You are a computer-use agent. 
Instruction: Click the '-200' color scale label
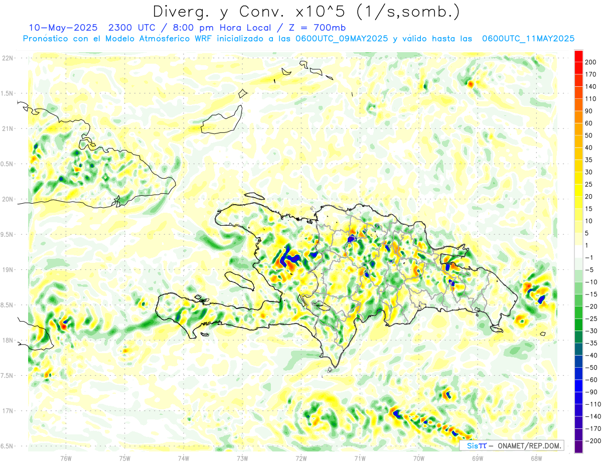[x=593, y=441]
